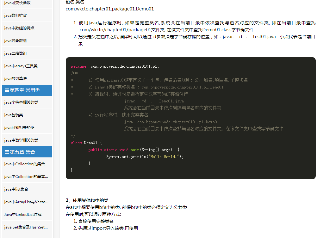The image size is (317, 238).
Task: Select the java中数组的特点 sidebar entry
Action: pyautogui.click(x=19, y=28)
